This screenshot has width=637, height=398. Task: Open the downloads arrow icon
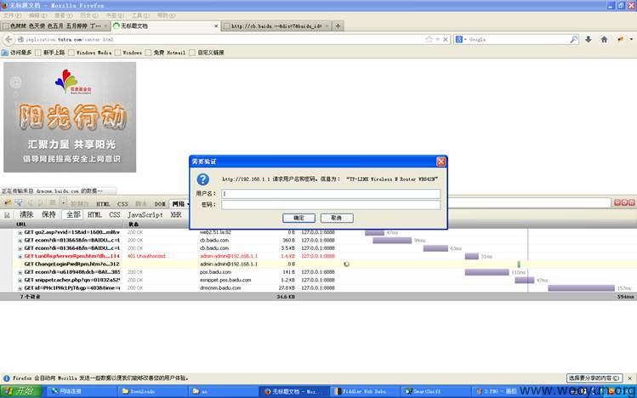(x=589, y=39)
